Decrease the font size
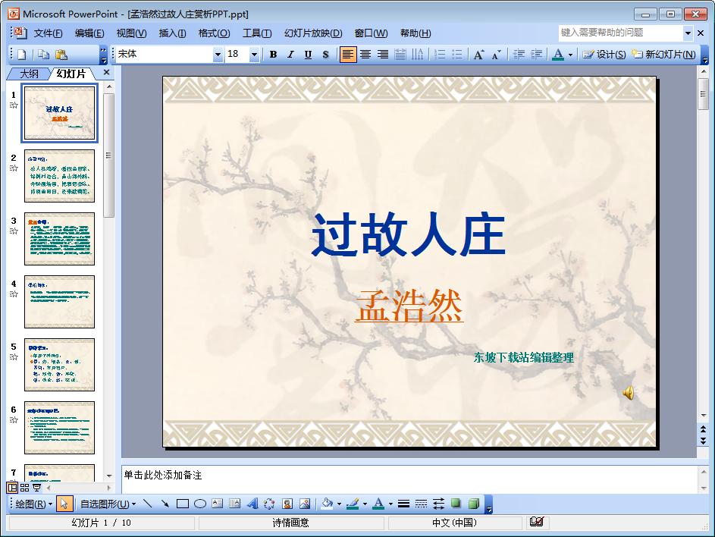 click(496, 55)
